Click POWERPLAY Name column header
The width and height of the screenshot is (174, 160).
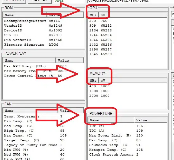pyautogui.click(x=29, y=60)
